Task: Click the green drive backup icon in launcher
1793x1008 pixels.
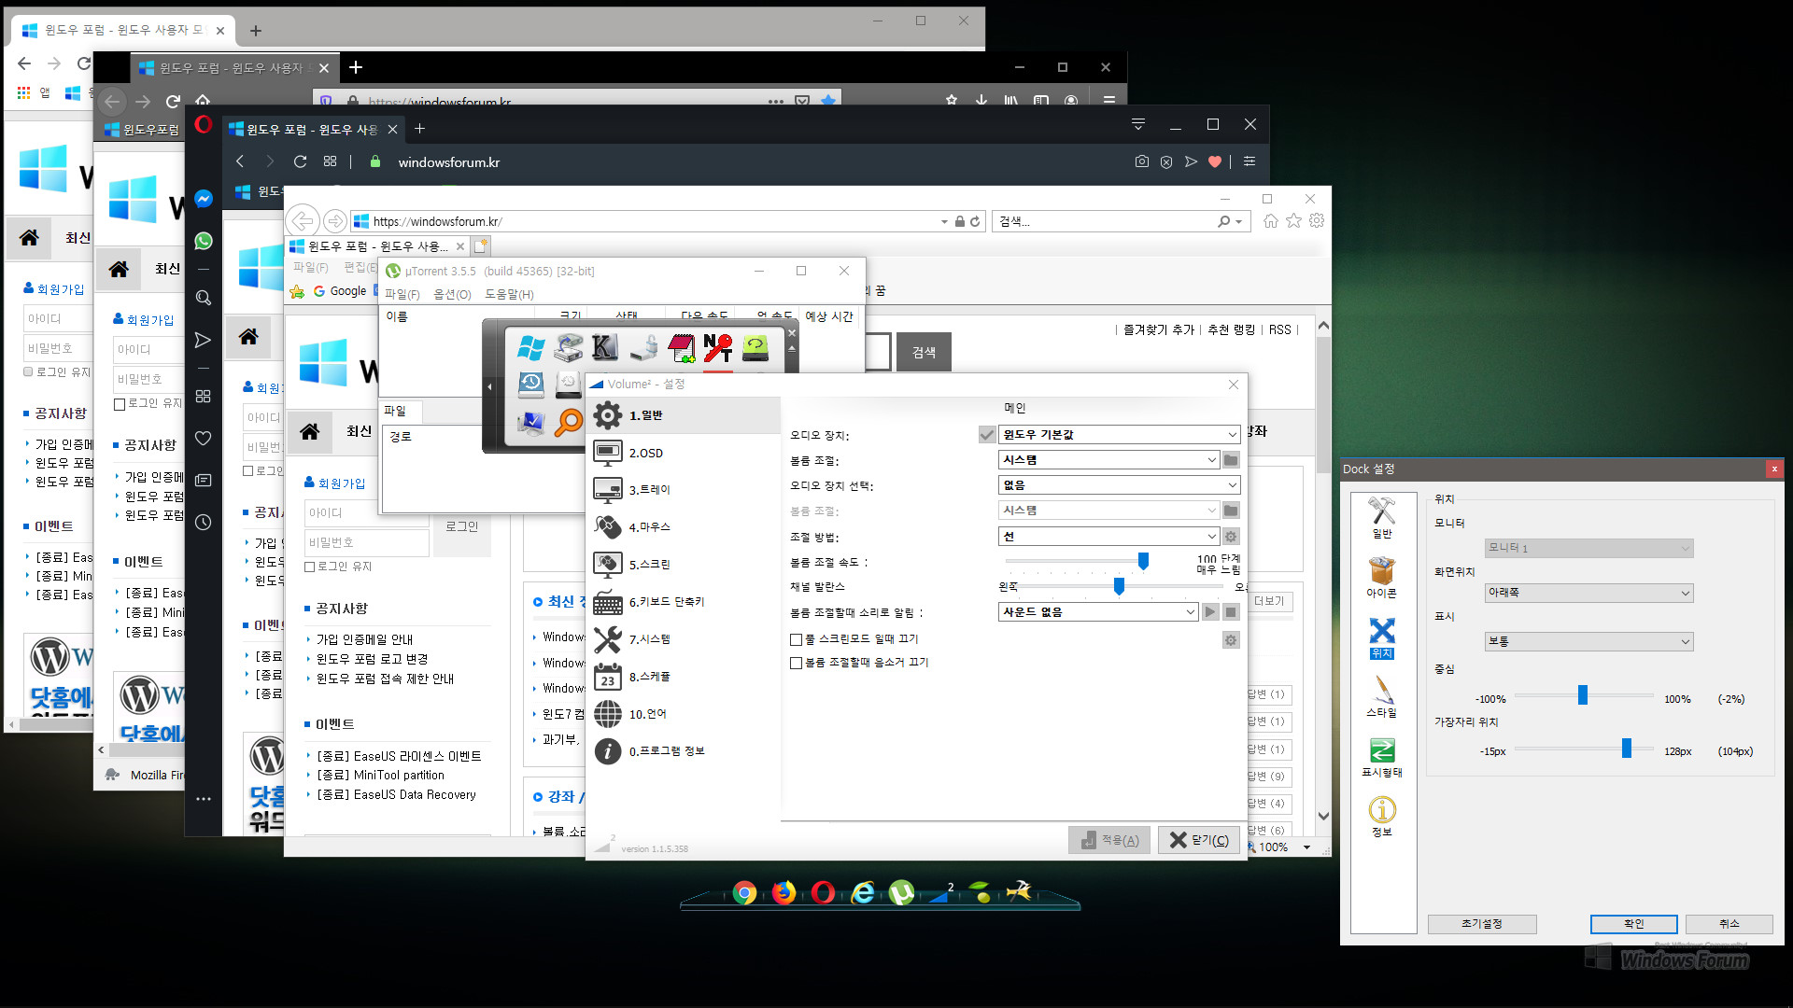Action: tap(755, 348)
